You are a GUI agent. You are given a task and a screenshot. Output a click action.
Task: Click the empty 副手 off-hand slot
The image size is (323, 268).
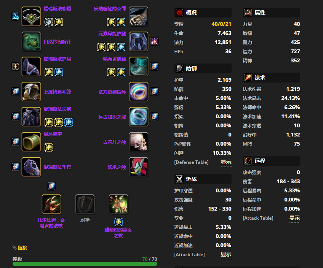pos(85,204)
